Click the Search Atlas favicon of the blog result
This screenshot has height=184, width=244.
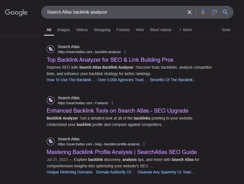pyautogui.click(x=51, y=141)
